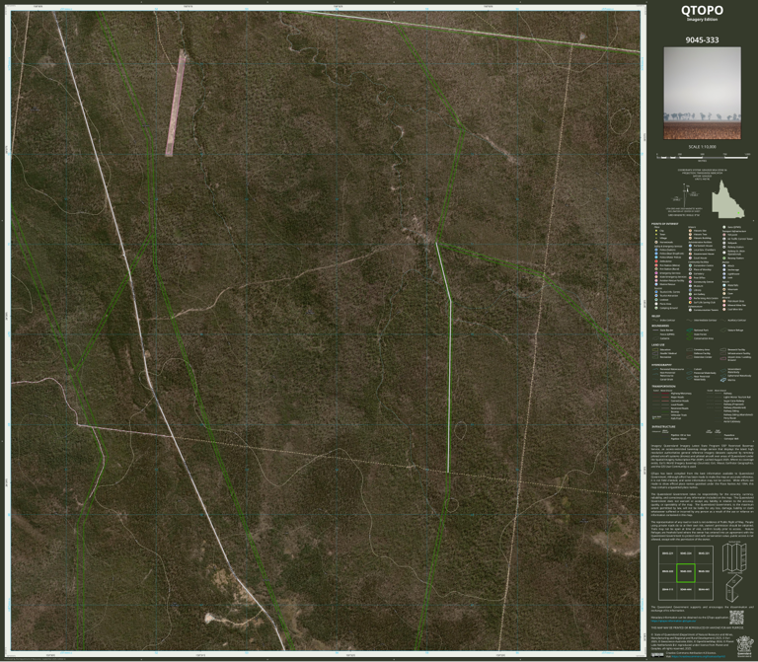The image size is (758, 662).
Task: Click the north arrow declination diagram
Action: 686,193
